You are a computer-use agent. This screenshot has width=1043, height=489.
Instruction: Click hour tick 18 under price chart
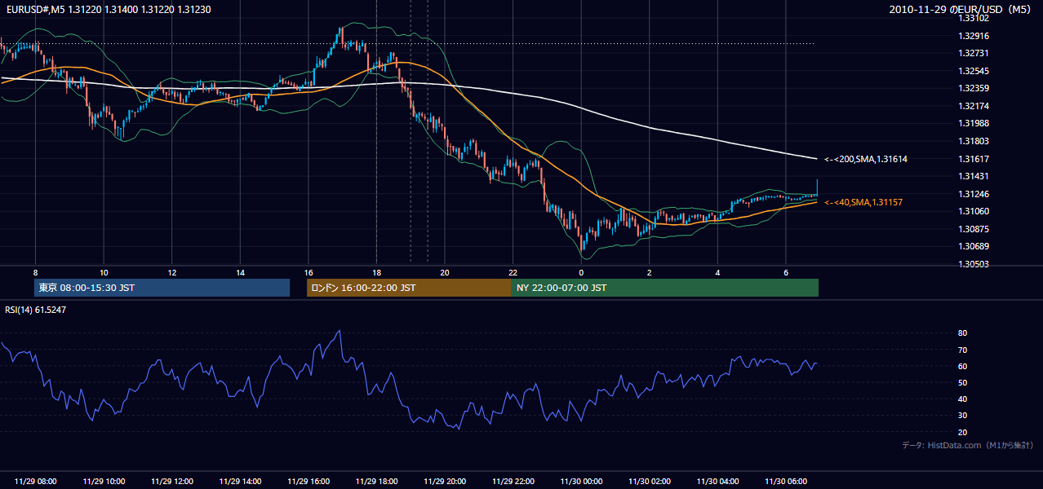(376, 272)
